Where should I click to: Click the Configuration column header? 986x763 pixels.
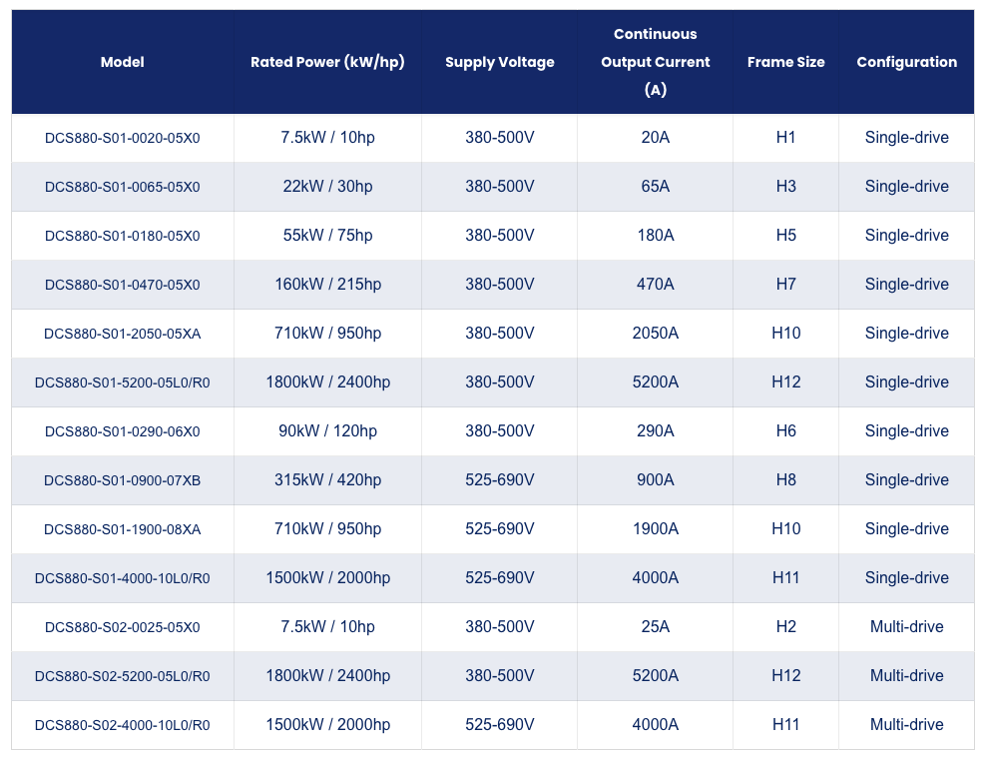907,62
